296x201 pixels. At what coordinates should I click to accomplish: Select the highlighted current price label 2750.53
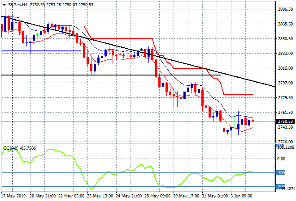(x=285, y=121)
